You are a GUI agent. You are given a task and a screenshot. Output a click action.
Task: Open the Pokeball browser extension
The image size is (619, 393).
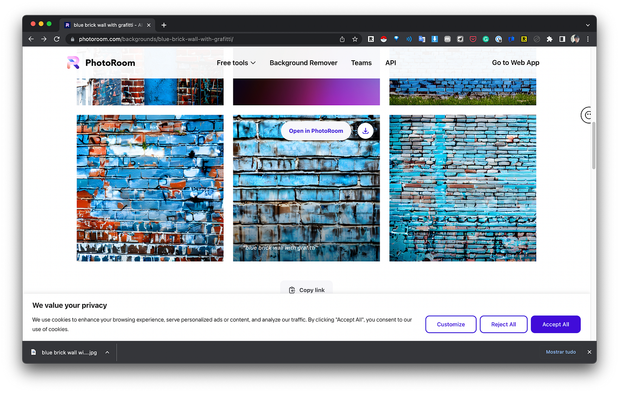pyautogui.click(x=383, y=39)
